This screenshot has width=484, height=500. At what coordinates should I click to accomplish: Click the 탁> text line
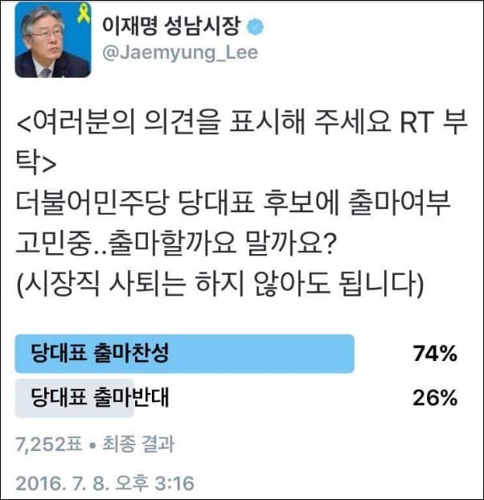(x=35, y=164)
